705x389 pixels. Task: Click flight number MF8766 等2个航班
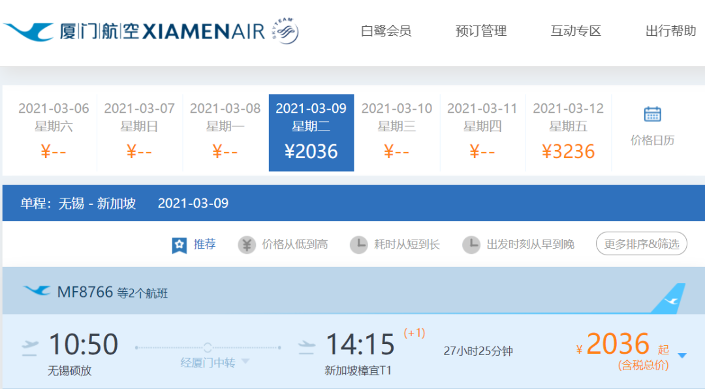click(112, 292)
